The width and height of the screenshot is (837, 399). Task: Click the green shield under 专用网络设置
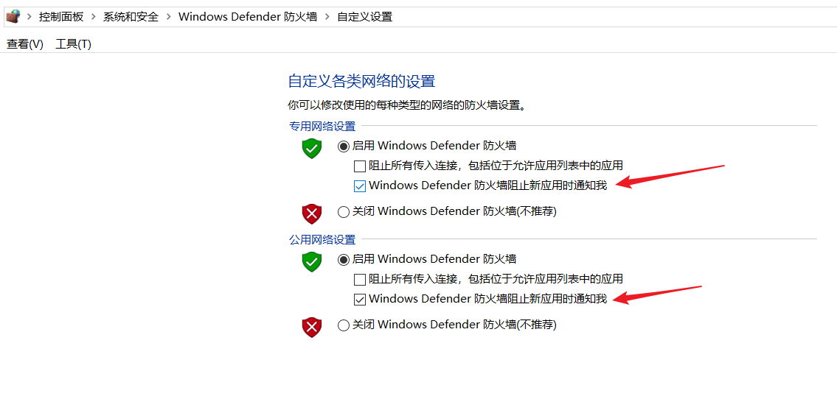(312, 149)
